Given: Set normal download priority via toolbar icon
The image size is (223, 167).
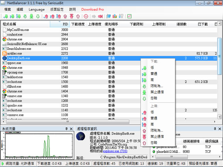Looking at the screenshot, I should (12, 16).
